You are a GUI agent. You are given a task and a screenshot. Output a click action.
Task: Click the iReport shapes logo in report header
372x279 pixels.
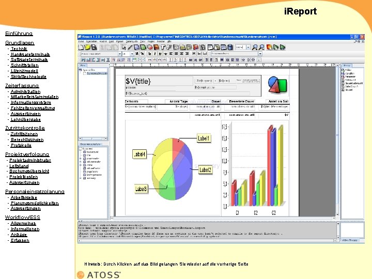coord(277,85)
